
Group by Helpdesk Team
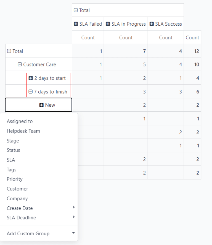click(23, 131)
